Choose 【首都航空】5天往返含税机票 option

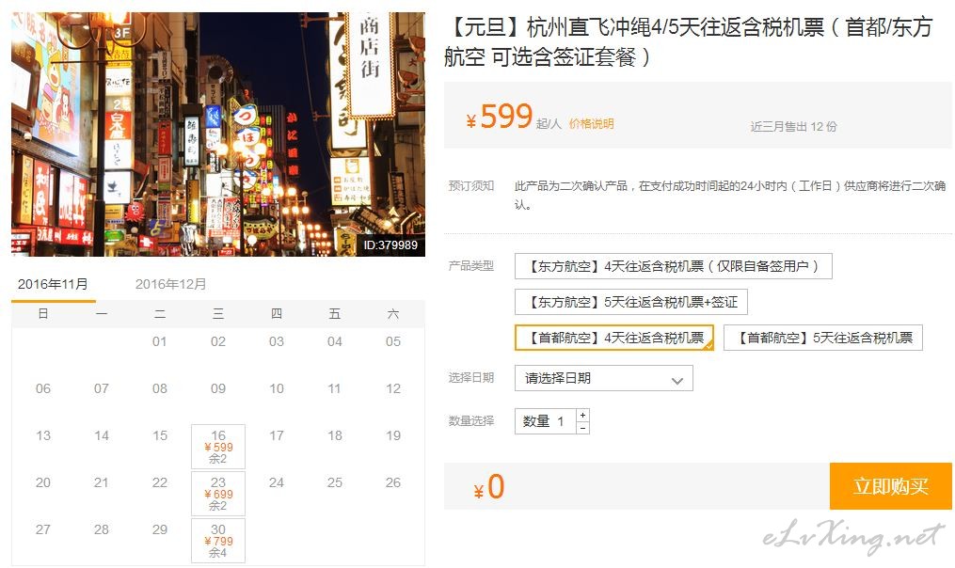(823, 338)
